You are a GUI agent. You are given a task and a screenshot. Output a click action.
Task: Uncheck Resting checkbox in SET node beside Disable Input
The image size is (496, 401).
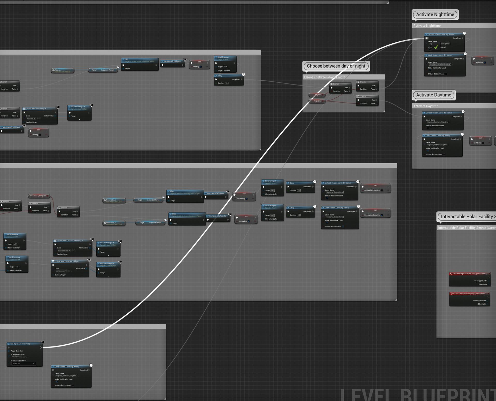[x=200, y=67]
